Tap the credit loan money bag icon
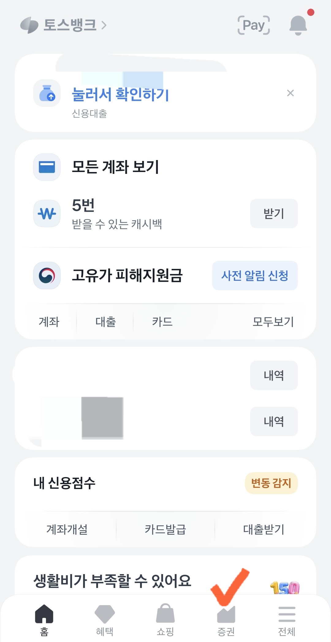Screen dimensions: 331x642 coord(47,93)
